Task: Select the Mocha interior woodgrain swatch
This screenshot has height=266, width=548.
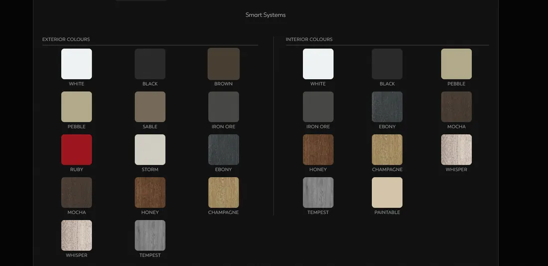Action: click(456, 107)
